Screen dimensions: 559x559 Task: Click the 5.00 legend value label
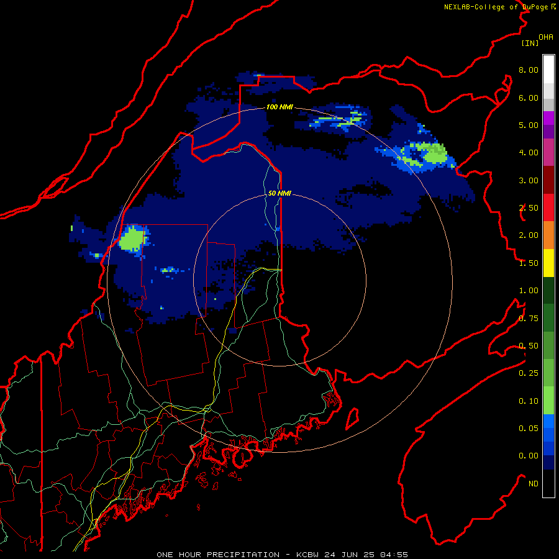(529, 125)
